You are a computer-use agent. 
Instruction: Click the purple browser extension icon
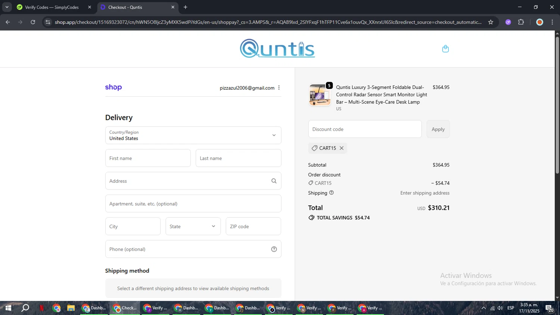click(508, 22)
